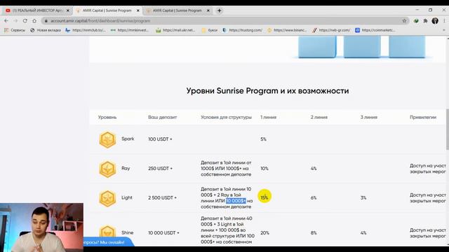Open the Chrome three-dot menu
Image resolution: width=449 pixels, height=252 pixels.
click(444, 21)
